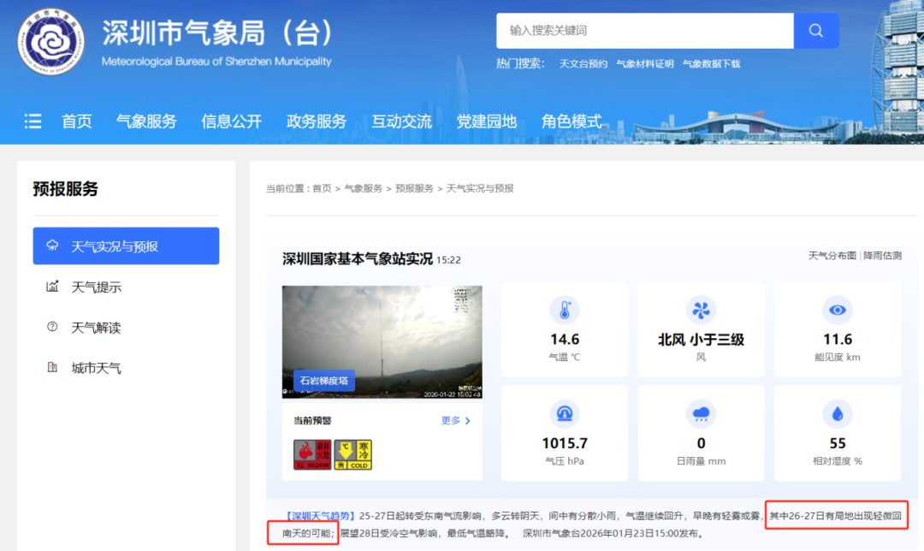The height and width of the screenshot is (551, 924).
Task: Select 城市天气 in the sidebar
Action: (x=96, y=369)
